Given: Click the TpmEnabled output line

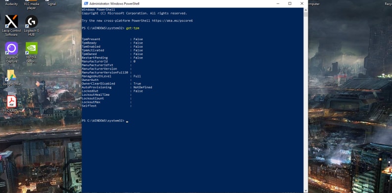Looking at the screenshot, I should [x=112, y=47].
